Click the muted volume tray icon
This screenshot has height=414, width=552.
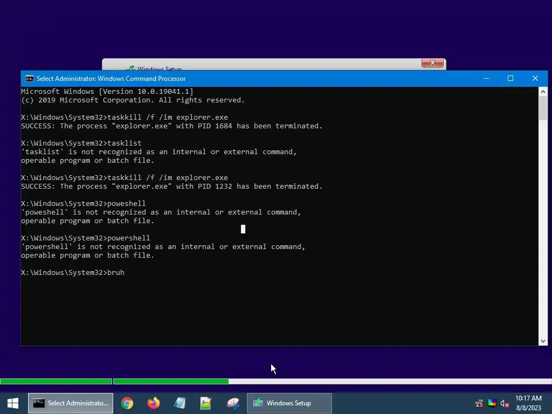(505, 403)
